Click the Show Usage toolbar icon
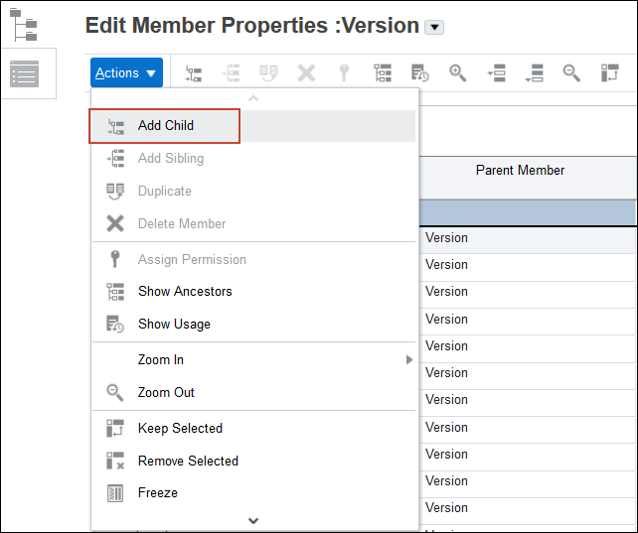Viewport: 638px width, 533px height. point(420,73)
